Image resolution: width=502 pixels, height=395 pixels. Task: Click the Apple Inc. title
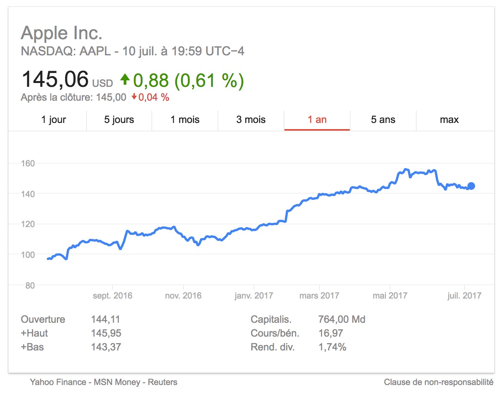62,33
